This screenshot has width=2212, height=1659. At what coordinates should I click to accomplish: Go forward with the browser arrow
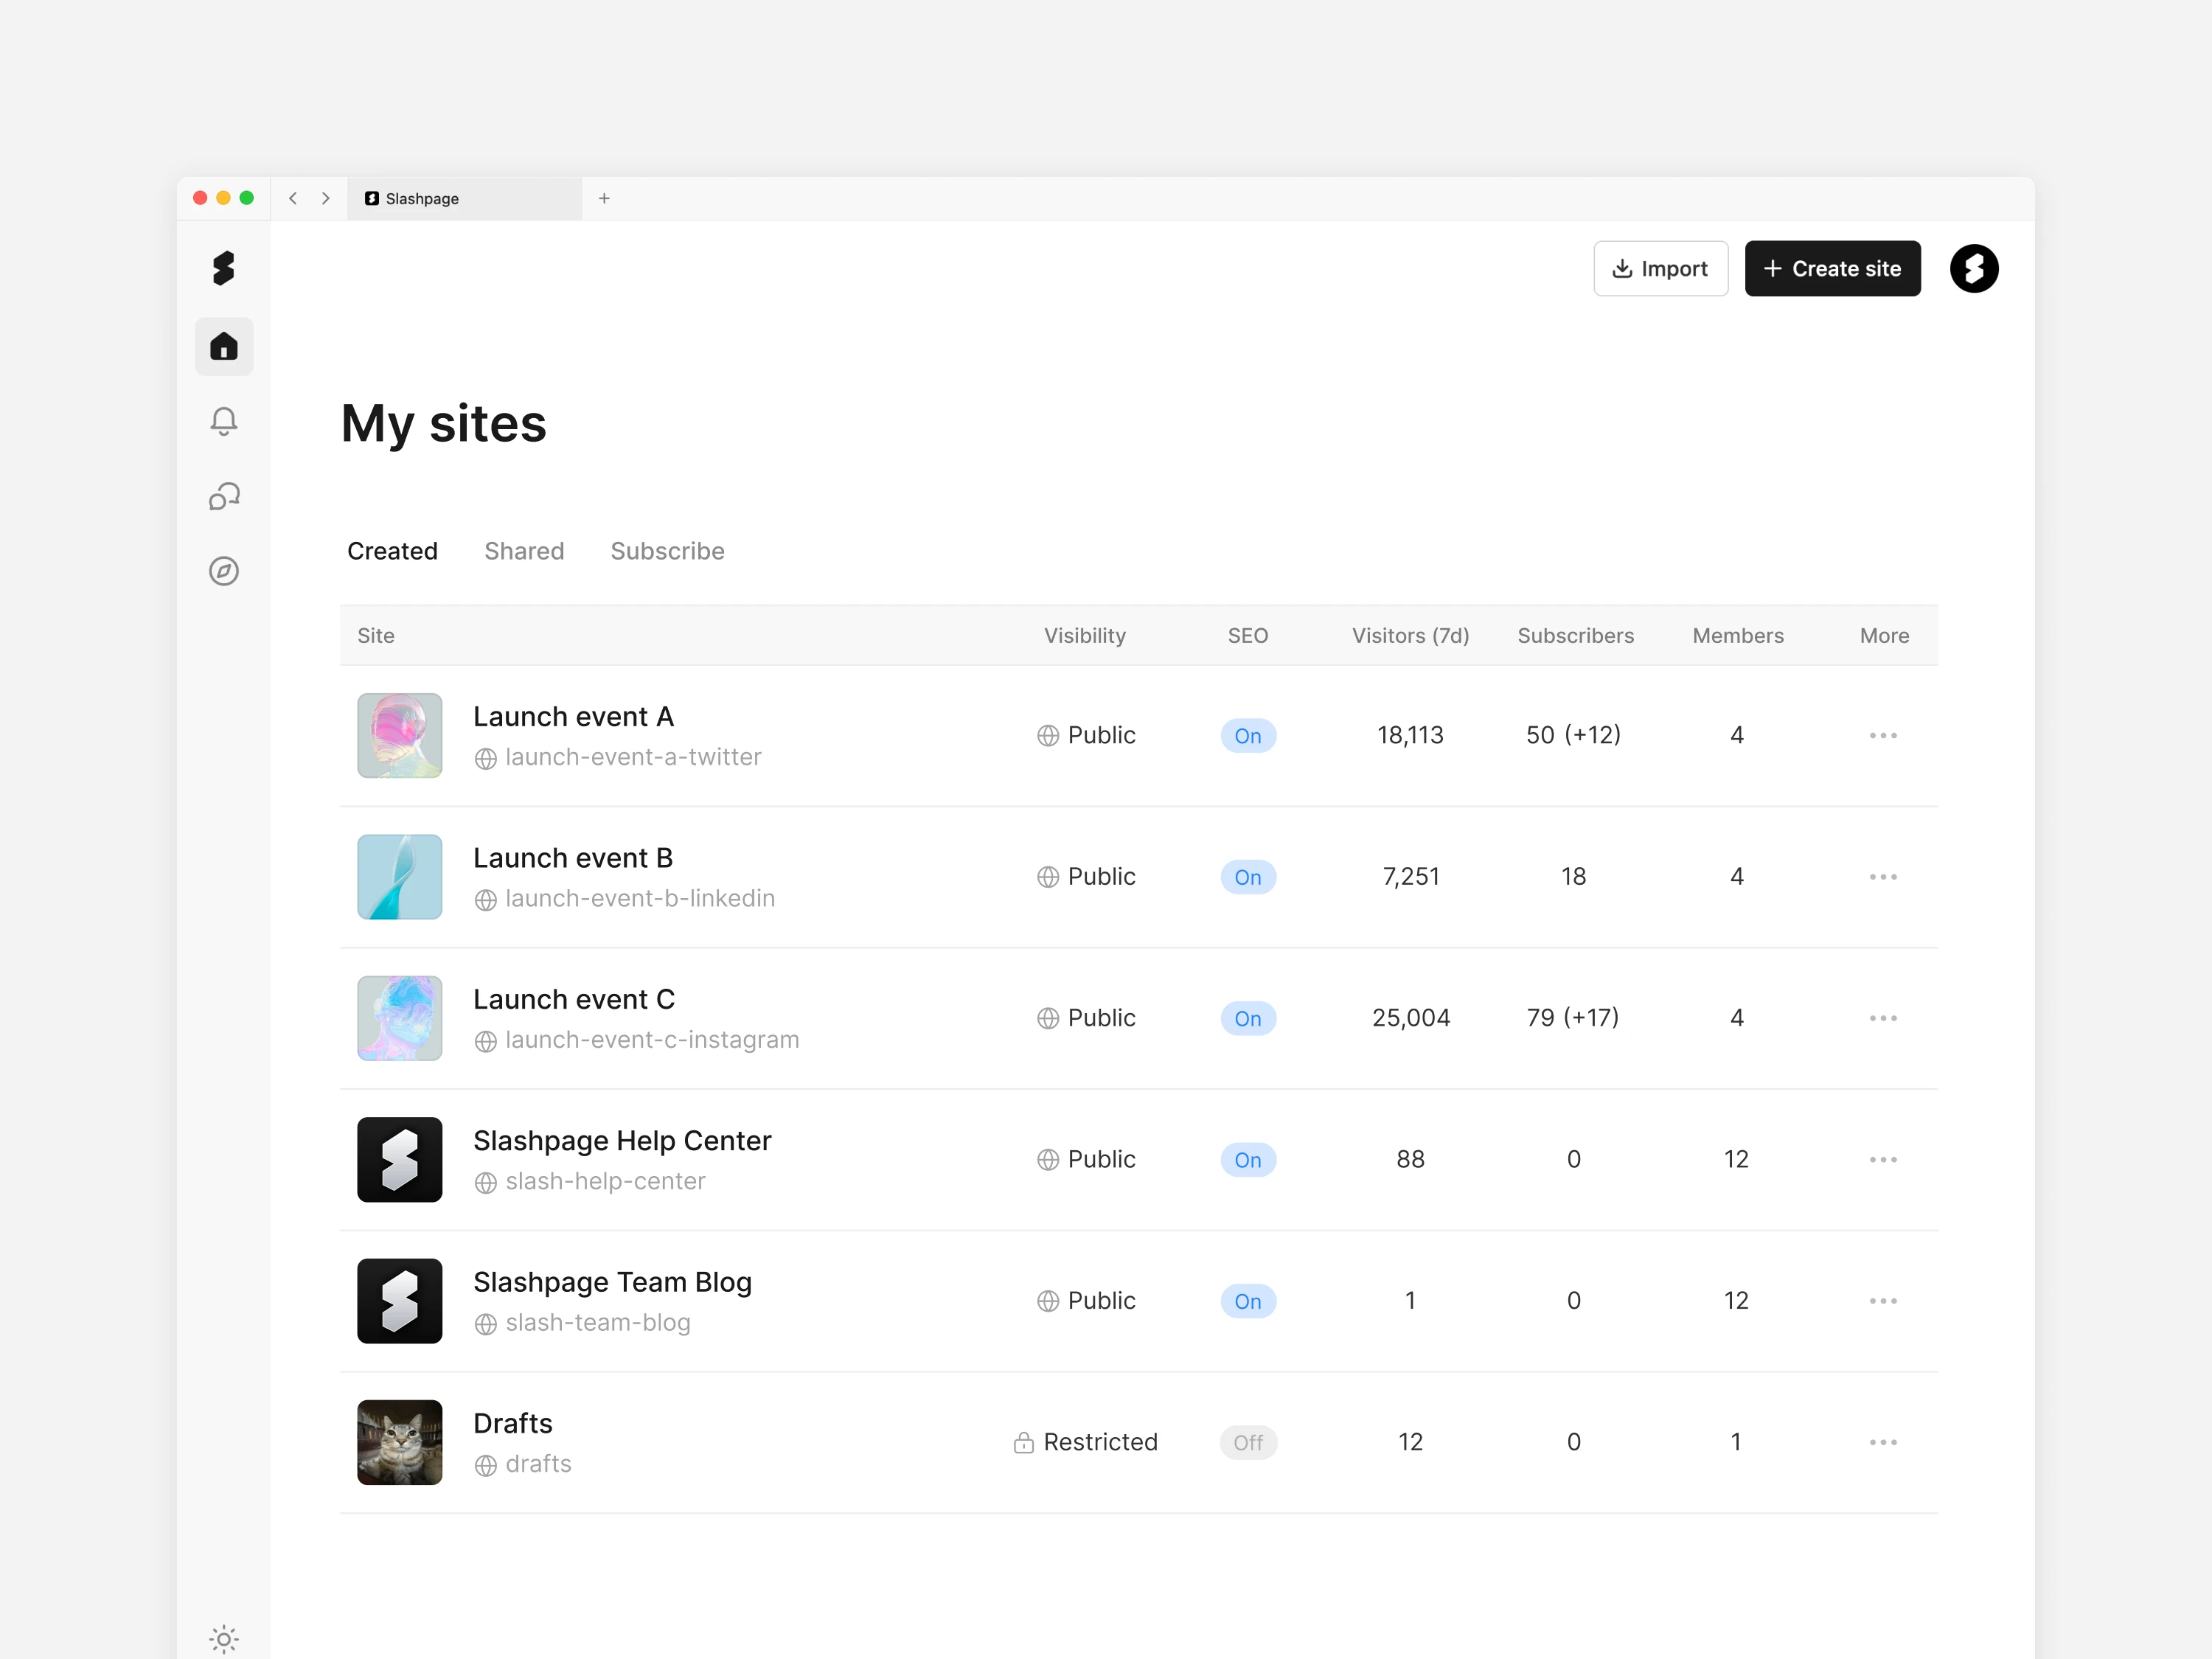point(326,198)
